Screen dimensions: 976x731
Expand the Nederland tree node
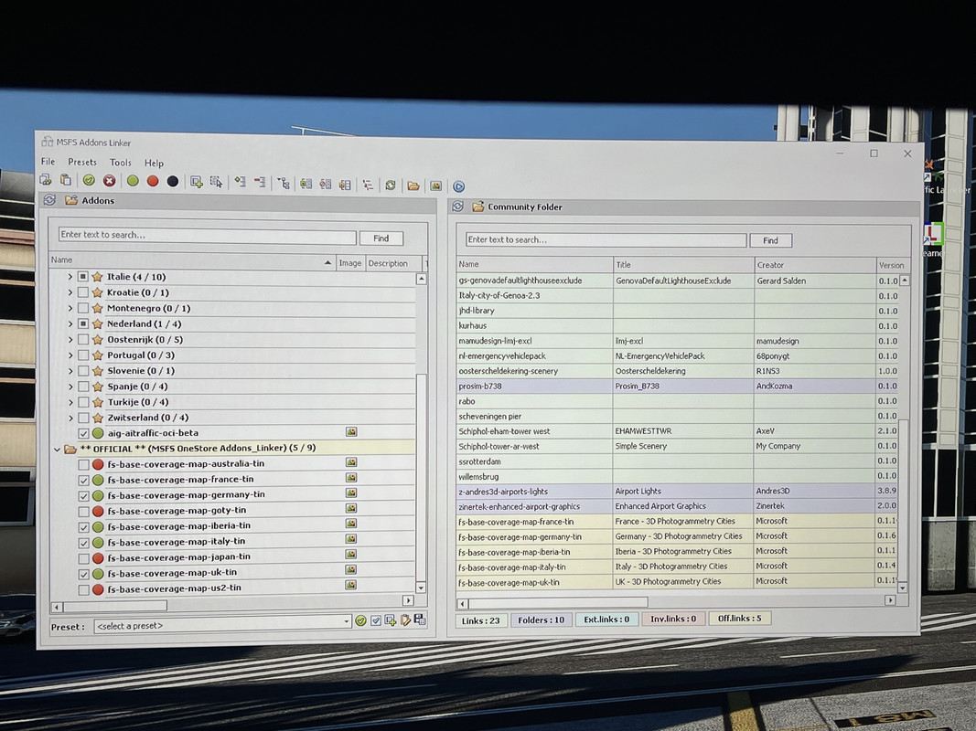click(x=70, y=323)
